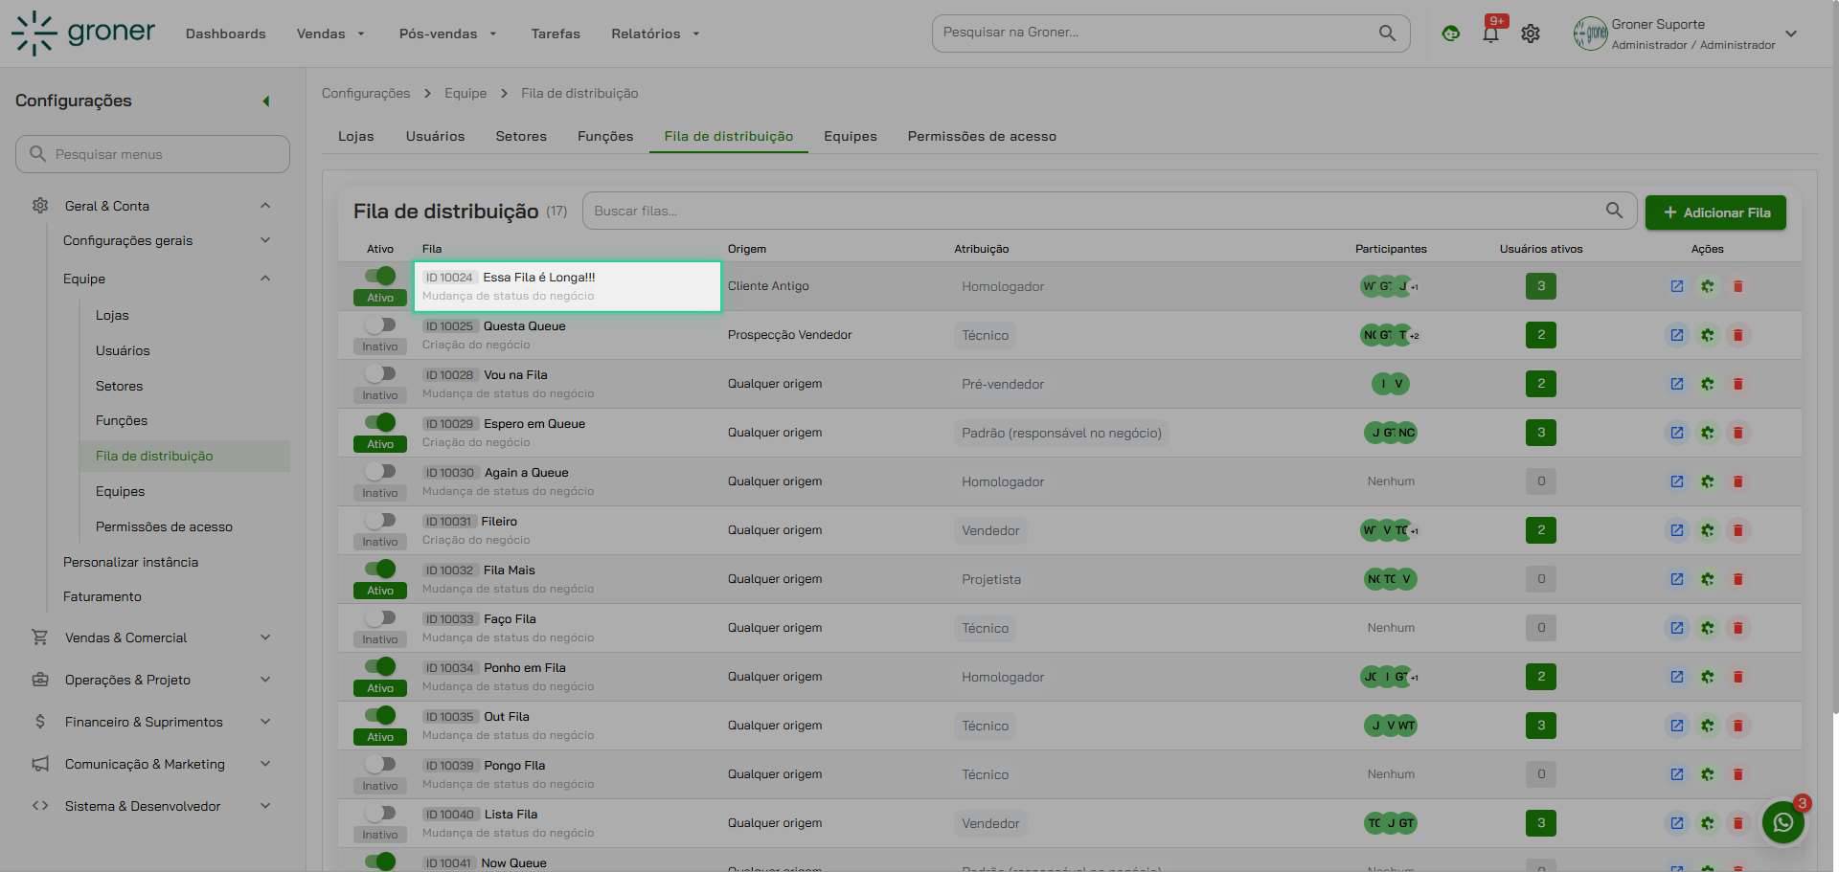Click the Adicionar Fila button

click(x=1714, y=212)
